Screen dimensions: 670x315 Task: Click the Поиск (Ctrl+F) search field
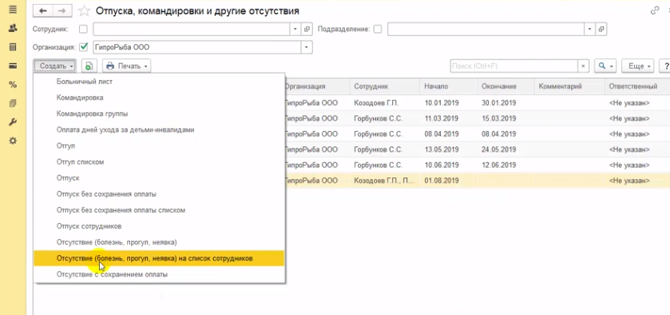point(514,66)
